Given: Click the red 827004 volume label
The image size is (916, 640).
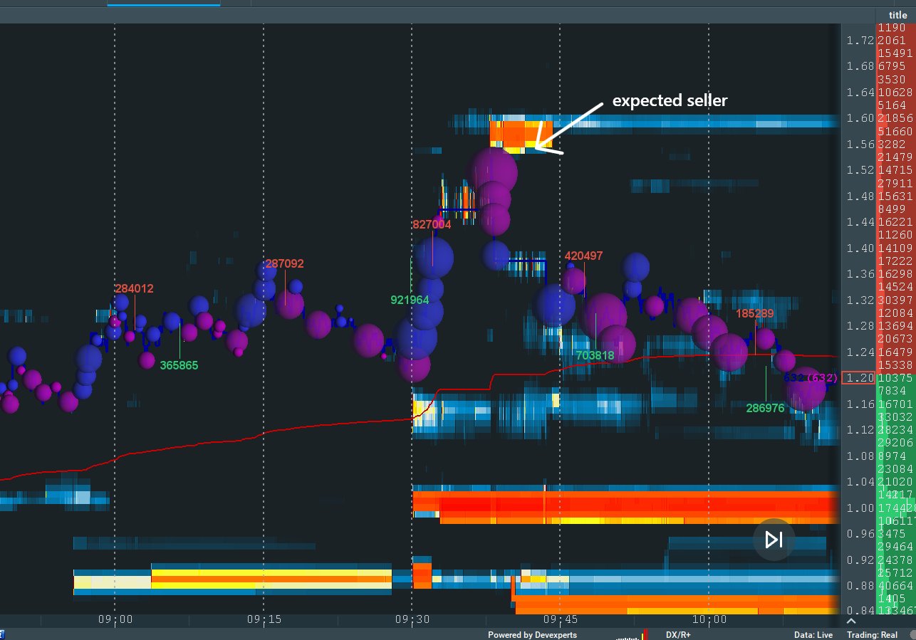Looking at the screenshot, I should 430,224.
